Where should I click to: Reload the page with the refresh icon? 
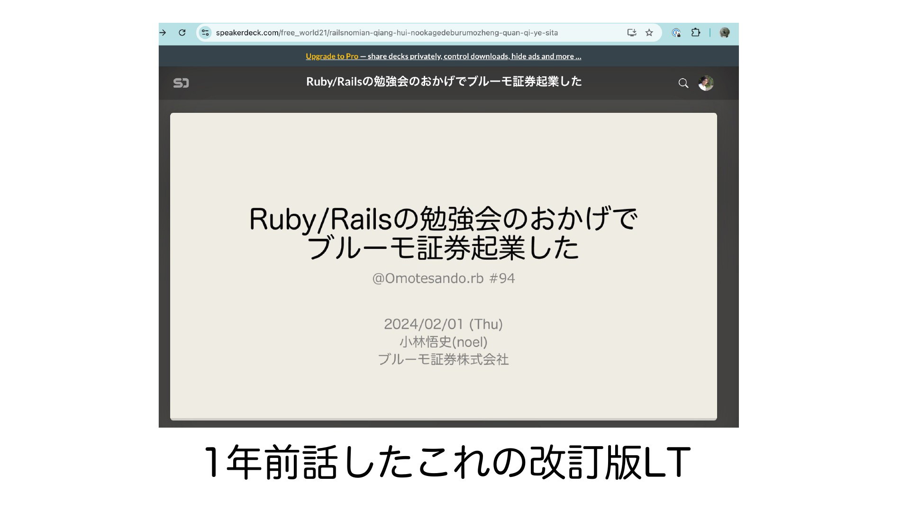click(182, 33)
